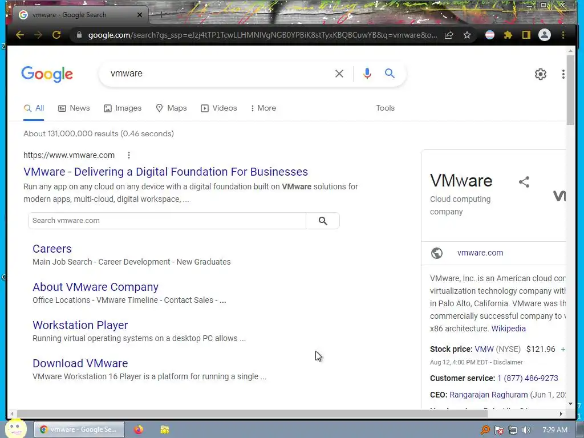Image resolution: width=584 pixels, height=438 pixels.
Task: Open the Chrome three-dot menu
Action: (563, 35)
